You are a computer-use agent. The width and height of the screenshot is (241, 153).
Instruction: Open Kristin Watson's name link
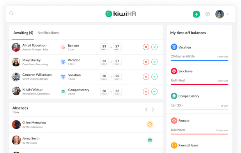pyautogui.click(x=33, y=89)
